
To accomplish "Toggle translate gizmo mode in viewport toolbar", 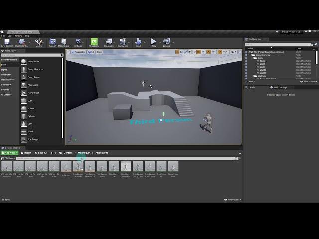I will coord(177,52).
